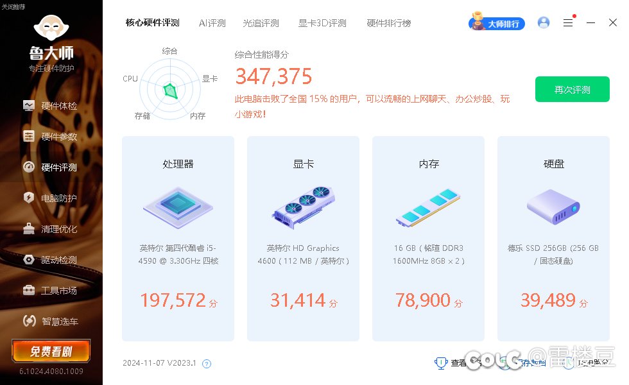The width and height of the screenshot is (629, 385).
Task: Select the overall score 347,375
Action: 273,76
